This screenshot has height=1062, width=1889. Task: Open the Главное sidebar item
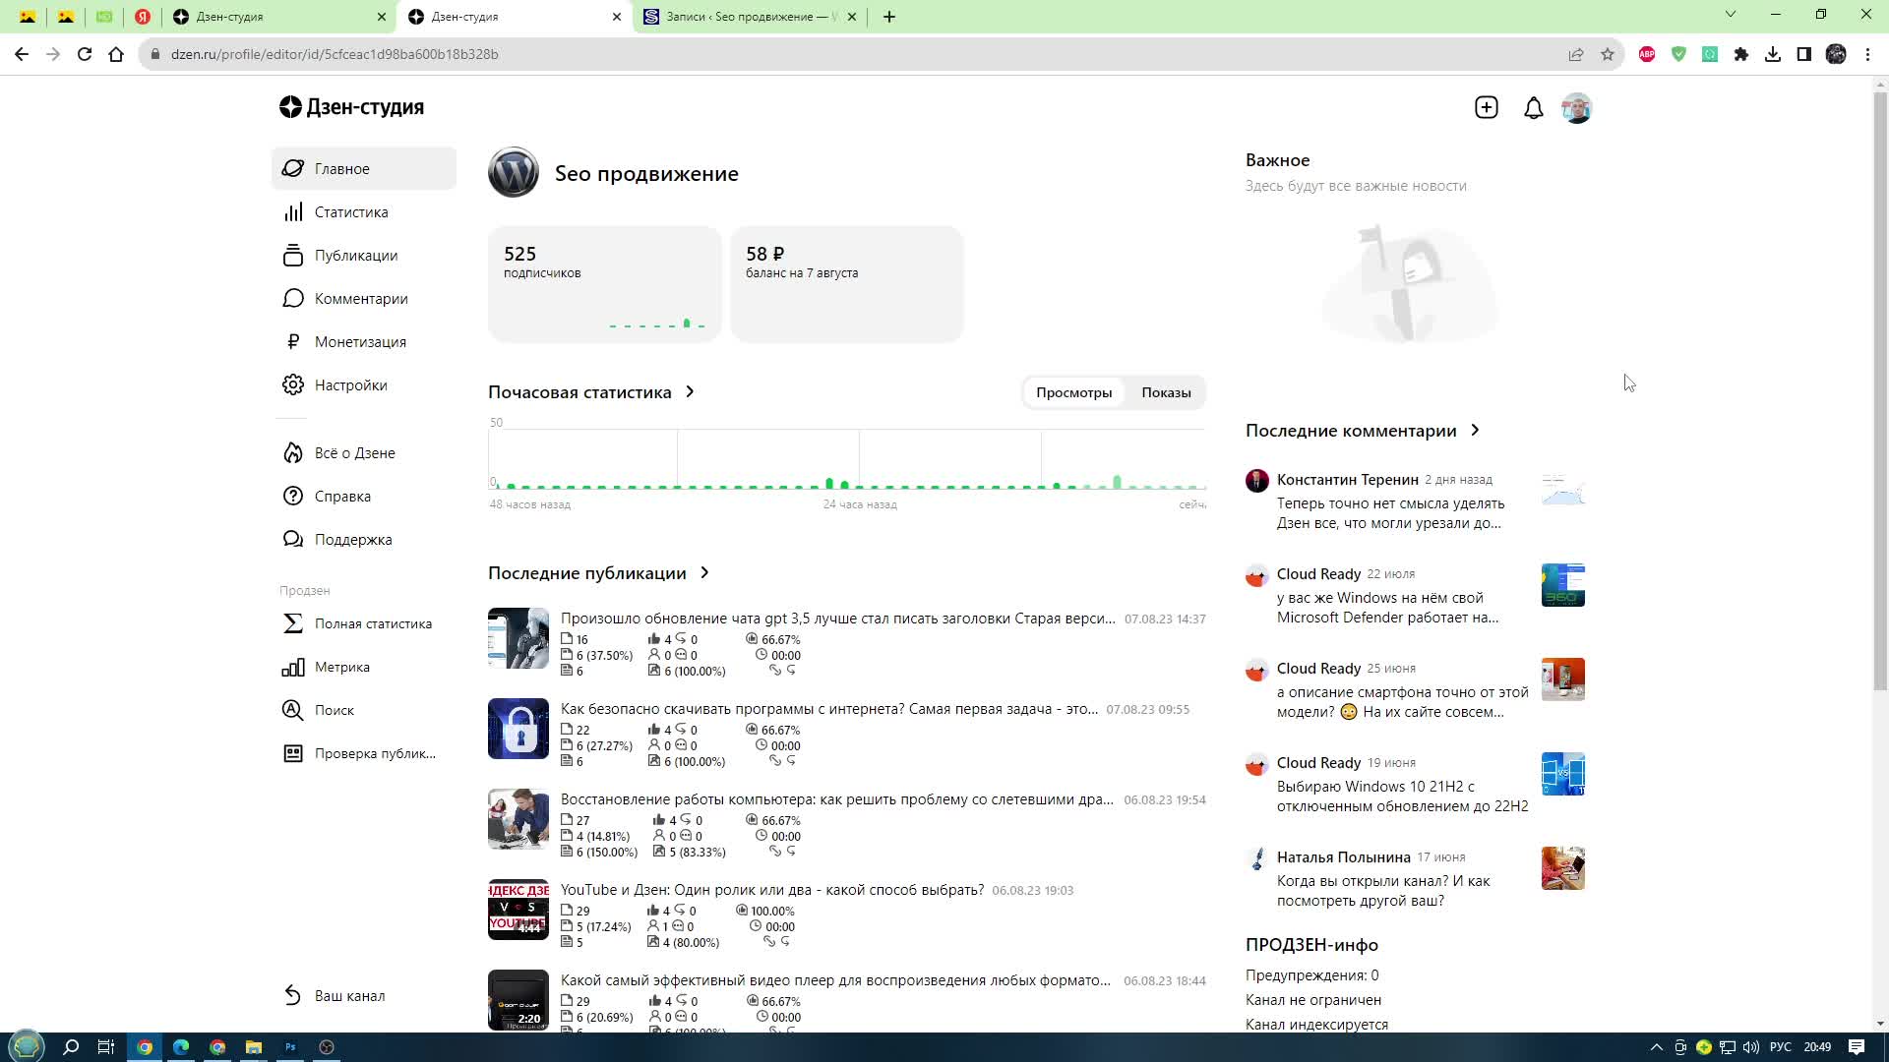(363, 168)
